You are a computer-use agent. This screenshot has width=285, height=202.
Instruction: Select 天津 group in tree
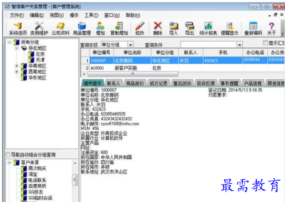40,60
